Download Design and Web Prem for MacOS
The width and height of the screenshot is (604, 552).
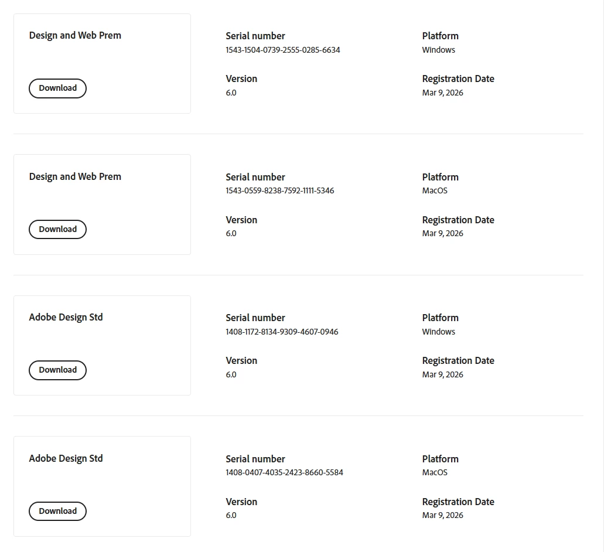click(x=58, y=229)
